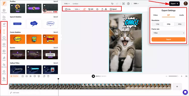Click the black Export button in header
Image resolution: width=189 pixels, height=96 pixels.
[x=174, y=4]
